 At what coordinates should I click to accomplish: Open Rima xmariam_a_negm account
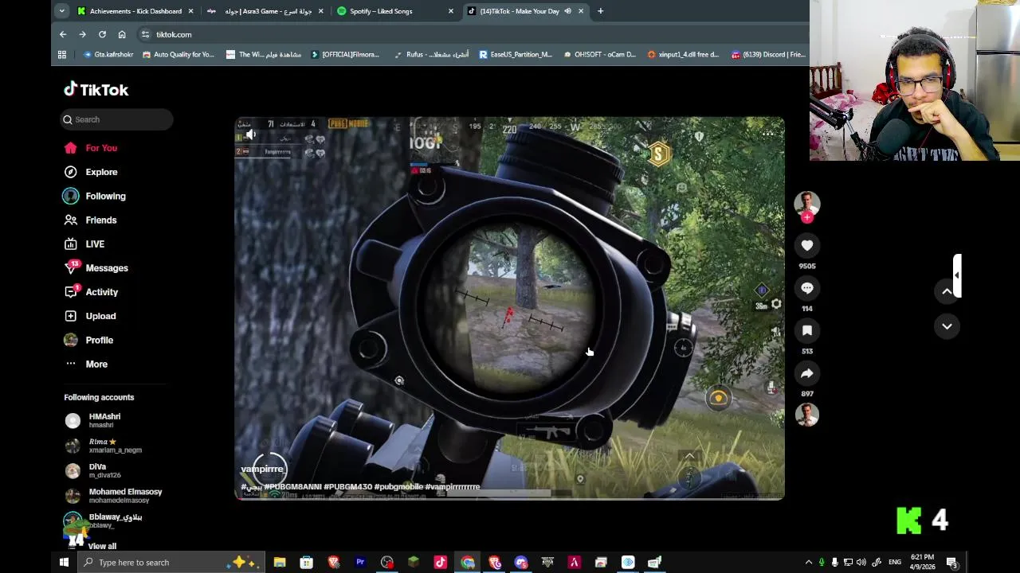(104, 446)
